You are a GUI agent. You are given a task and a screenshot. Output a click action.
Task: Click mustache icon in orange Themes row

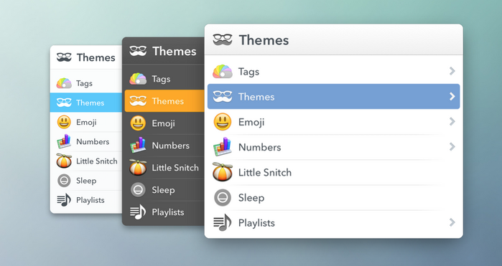(x=138, y=101)
